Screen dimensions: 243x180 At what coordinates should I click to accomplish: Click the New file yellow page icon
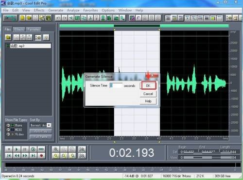pyautogui.click(x=22, y=18)
